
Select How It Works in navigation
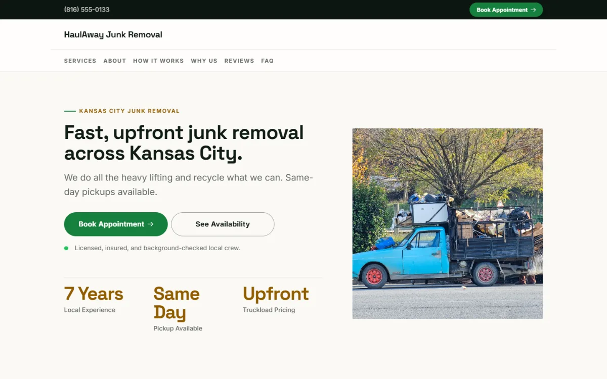(158, 61)
